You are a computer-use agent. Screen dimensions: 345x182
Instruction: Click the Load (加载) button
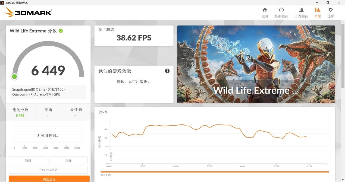[28, 160]
